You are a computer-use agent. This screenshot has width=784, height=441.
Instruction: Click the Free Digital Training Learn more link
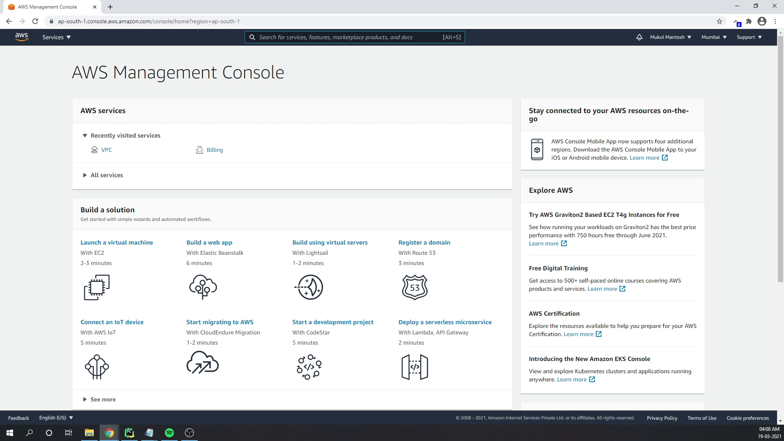click(x=601, y=289)
